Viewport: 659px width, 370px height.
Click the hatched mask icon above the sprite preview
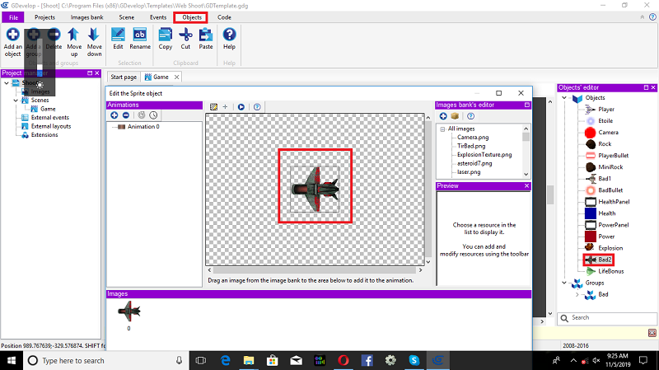[x=213, y=107]
